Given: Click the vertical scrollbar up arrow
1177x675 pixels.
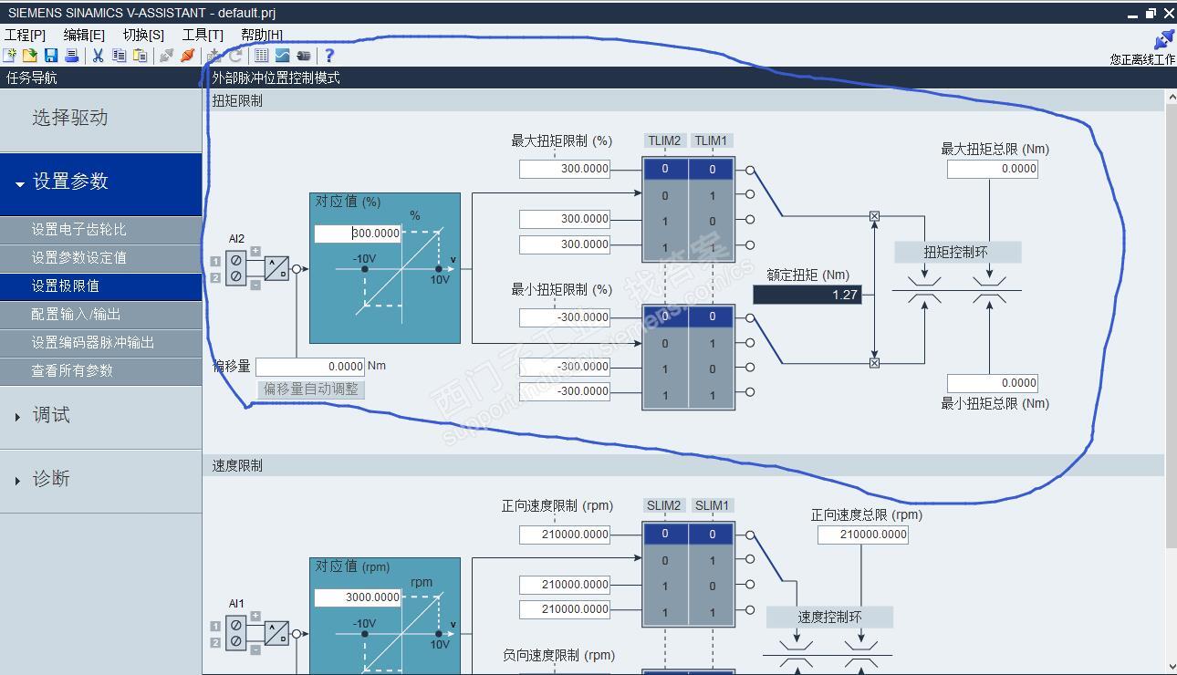Looking at the screenshot, I should [x=1171, y=97].
